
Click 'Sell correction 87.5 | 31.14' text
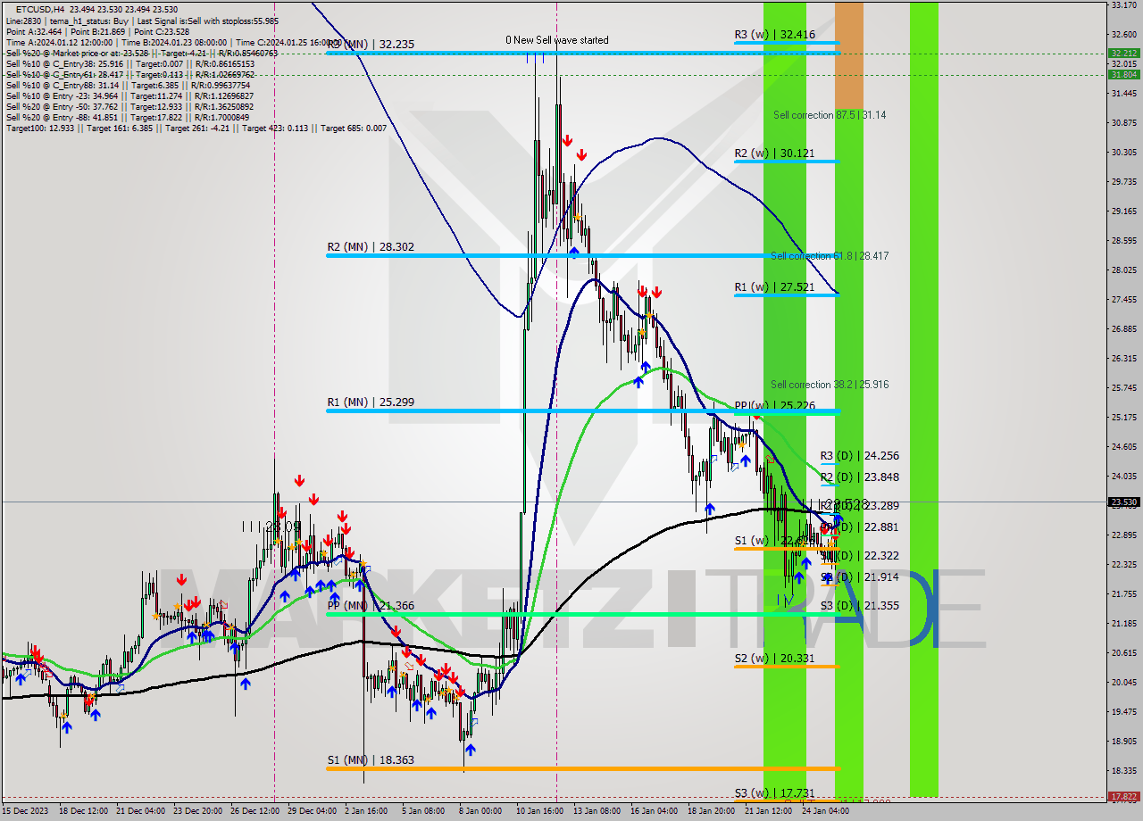click(830, 115)
